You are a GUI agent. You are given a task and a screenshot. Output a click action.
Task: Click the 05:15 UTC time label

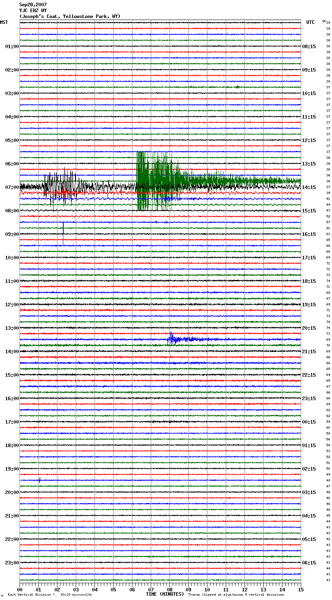pyautogui.click(x=309, y=539)
